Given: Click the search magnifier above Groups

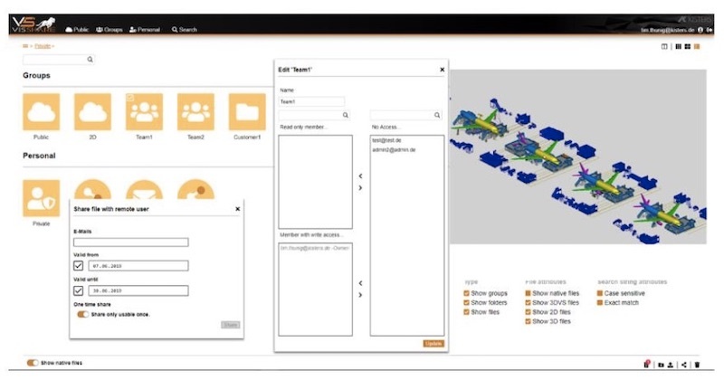Looking at the screenshot, I should tap(90, 60).
